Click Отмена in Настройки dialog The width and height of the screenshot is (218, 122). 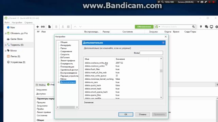[x=142, y=115]
